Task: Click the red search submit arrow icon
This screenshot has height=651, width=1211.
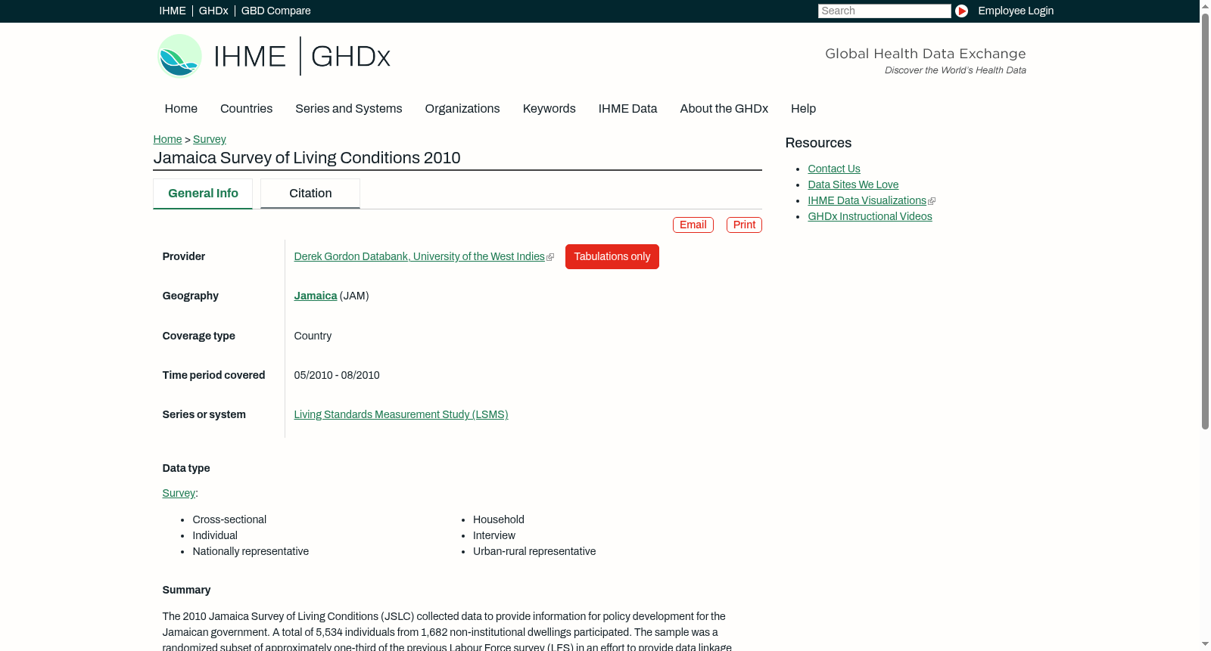Action: click(961, 11)
